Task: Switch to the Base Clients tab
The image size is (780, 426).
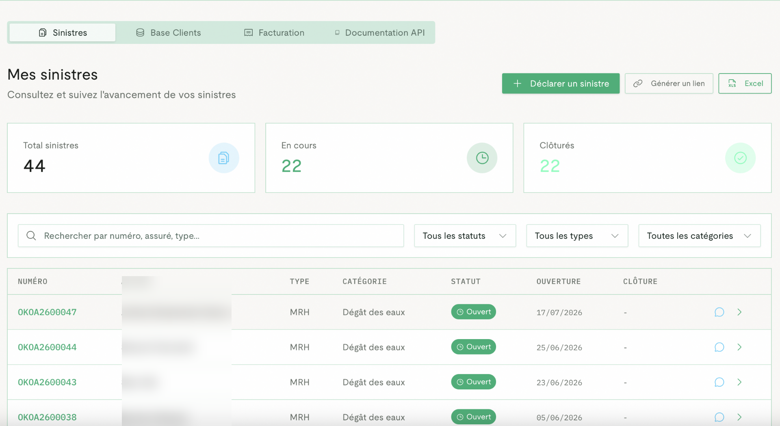Action: 168,32
